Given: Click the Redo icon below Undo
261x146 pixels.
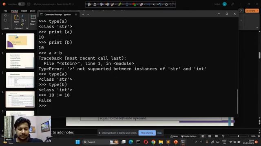Looking at the screenshot, I should pyautogui.click(x=5, y=20).
